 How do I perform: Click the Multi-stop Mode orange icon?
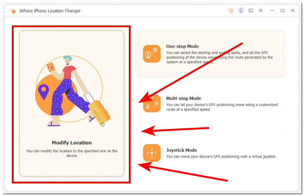(152, 103)
